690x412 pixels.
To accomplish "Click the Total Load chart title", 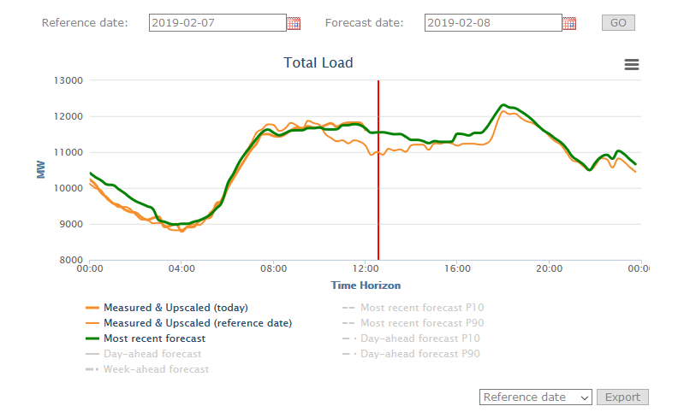I will point(318,62).
